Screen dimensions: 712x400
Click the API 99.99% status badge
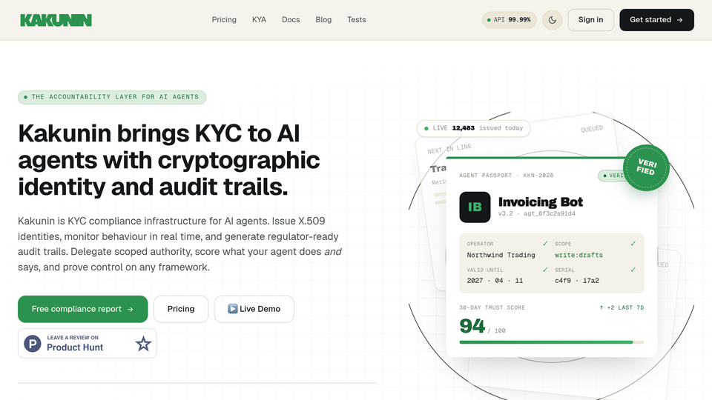[x=509, y=20]
